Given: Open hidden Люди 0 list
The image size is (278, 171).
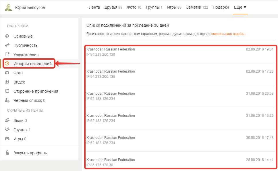Looking at the screenshot, I should (x=20, y=121).
